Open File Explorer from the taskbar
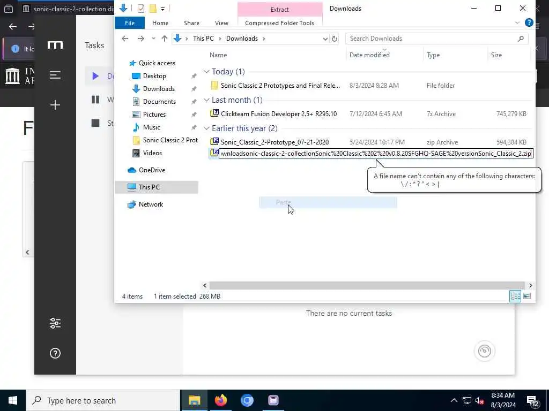This screenshot has height=411, width=549. (x=194, y=400)
